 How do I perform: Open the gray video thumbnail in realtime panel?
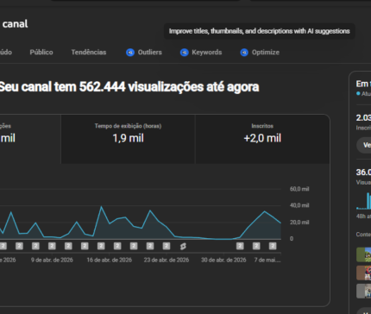tap(363, 291)
